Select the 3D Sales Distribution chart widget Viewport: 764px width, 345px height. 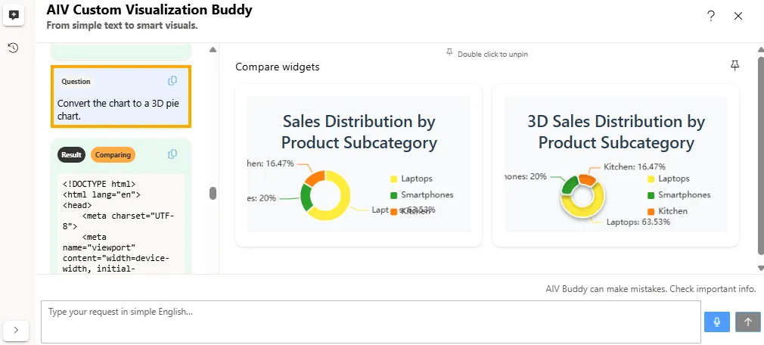[x=616, y=165]
